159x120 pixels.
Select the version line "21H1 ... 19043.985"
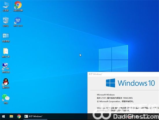(115, 98)
